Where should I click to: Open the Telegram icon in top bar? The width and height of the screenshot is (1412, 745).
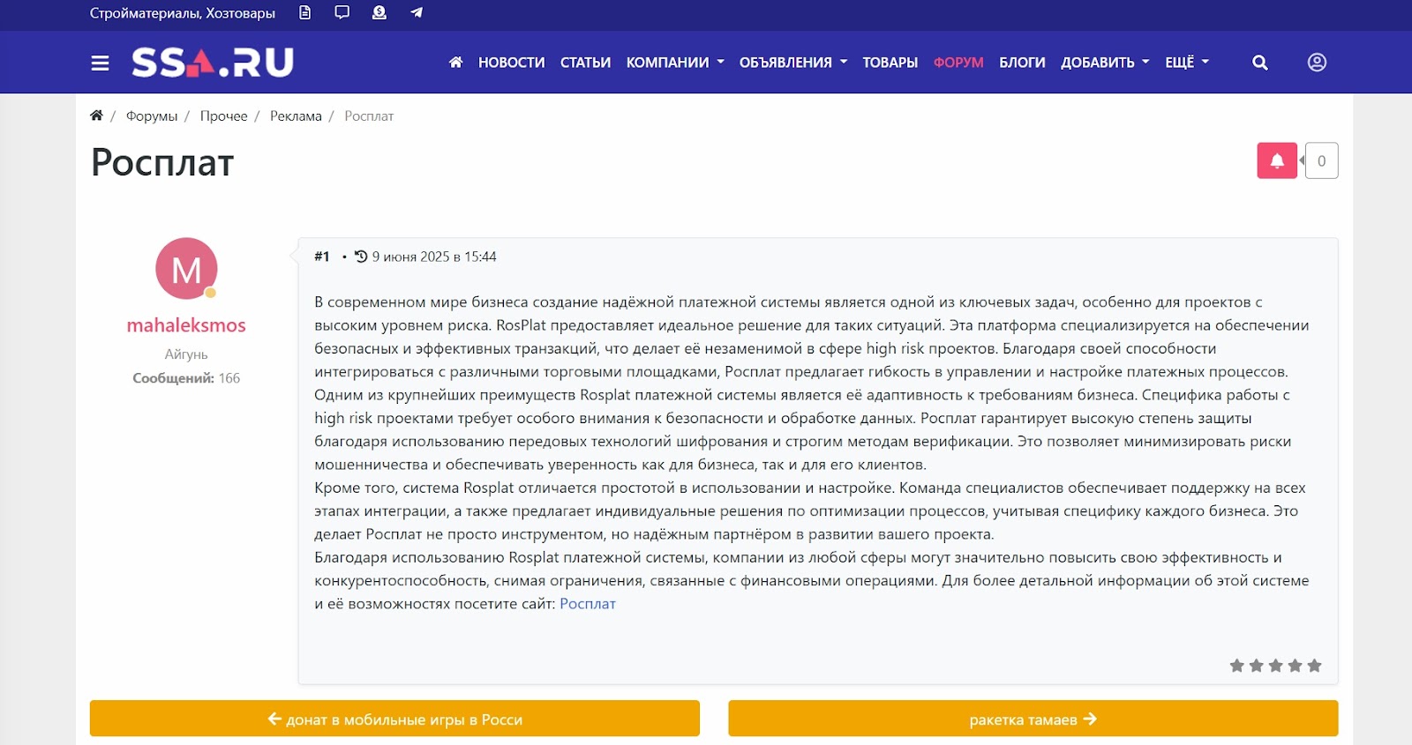(417, 12)
